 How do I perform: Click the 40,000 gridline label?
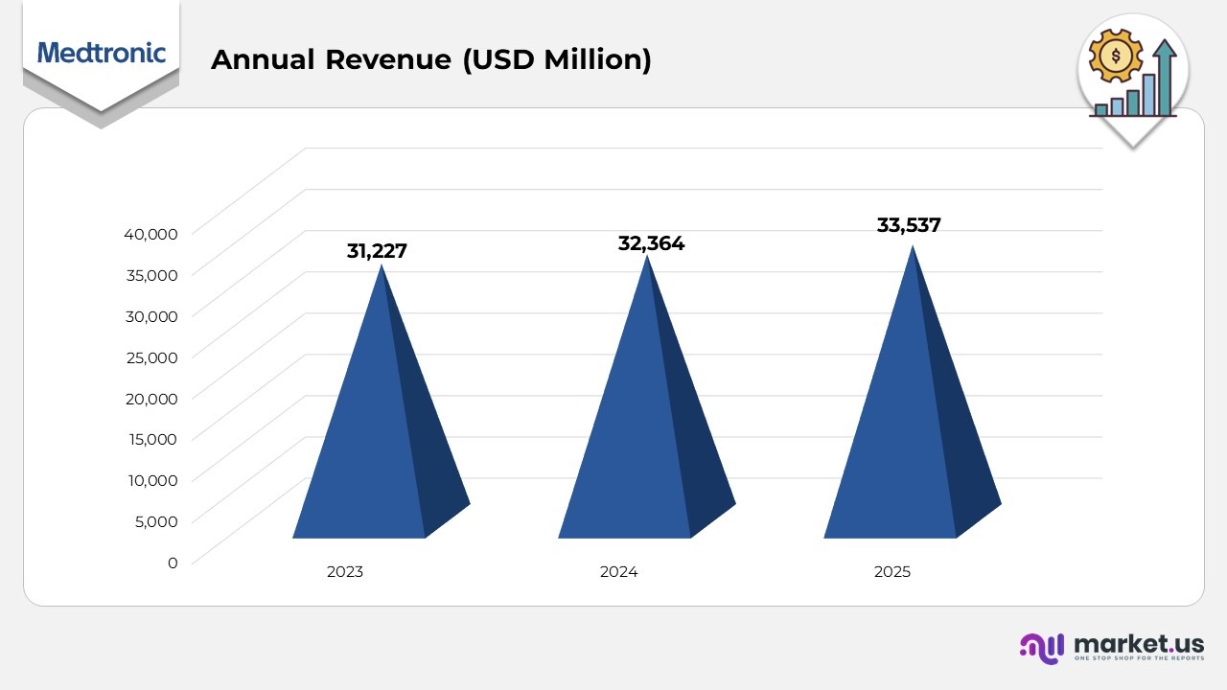click(x=152, y=234)
